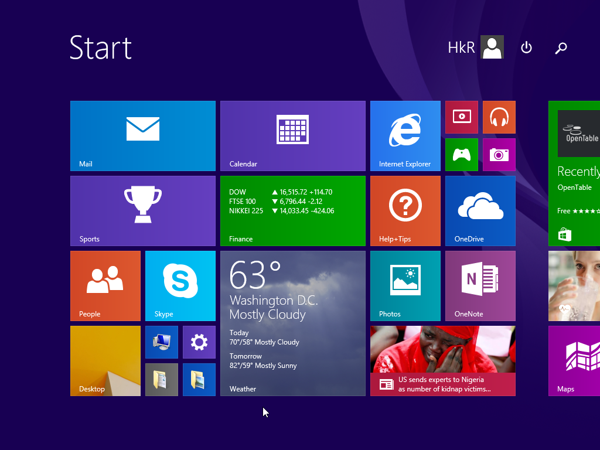Open the Maps tile
The height and width of the screenshot is (450, 600).
574,361
